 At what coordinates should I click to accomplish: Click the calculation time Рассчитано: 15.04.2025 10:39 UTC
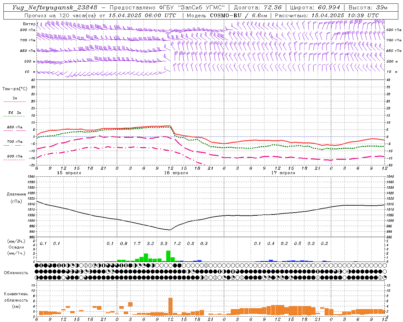tap(327, 15)
